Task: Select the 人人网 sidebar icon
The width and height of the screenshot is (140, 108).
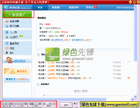Action: pyautogui.click(x=7, y=32)
